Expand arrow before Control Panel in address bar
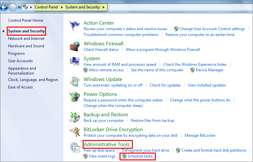The width and height of the screenshot is (253, 162). tap(31, 7)
